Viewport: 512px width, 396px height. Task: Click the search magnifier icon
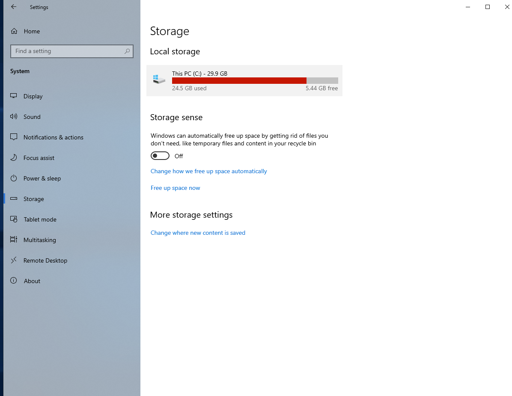[127, 51]
